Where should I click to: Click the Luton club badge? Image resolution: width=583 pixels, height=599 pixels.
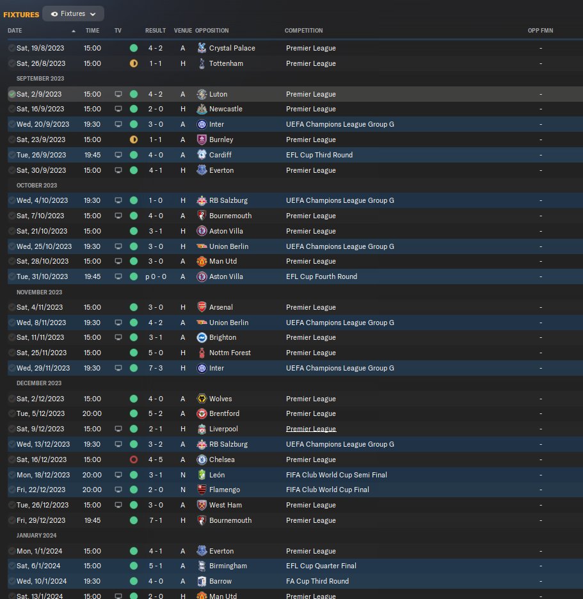[x=202, y=94]
